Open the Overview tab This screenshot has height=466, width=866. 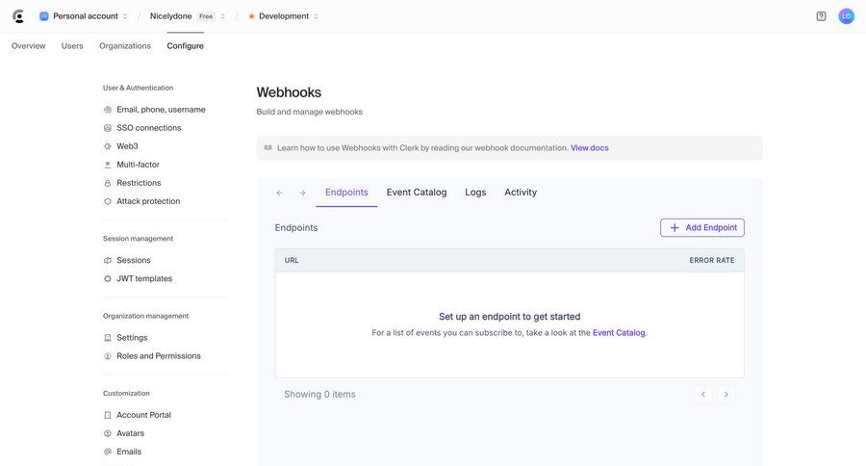[x=28, y=46]
